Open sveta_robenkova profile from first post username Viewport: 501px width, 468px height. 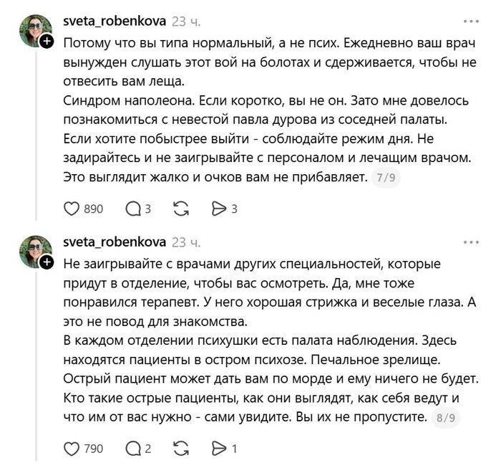coord(115,21)
